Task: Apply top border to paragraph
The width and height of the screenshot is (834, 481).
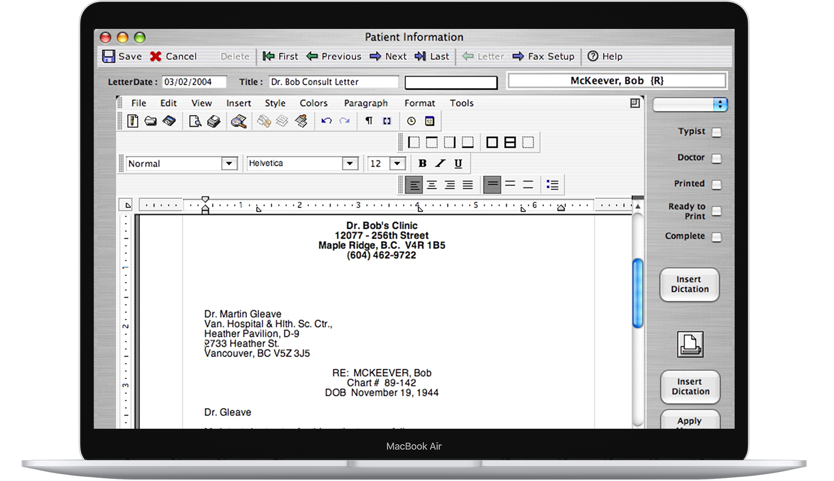Action: click(431, 142)
